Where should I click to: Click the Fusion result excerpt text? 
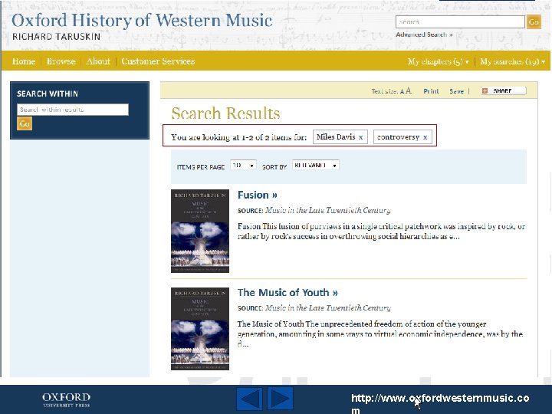pos(381,232)
